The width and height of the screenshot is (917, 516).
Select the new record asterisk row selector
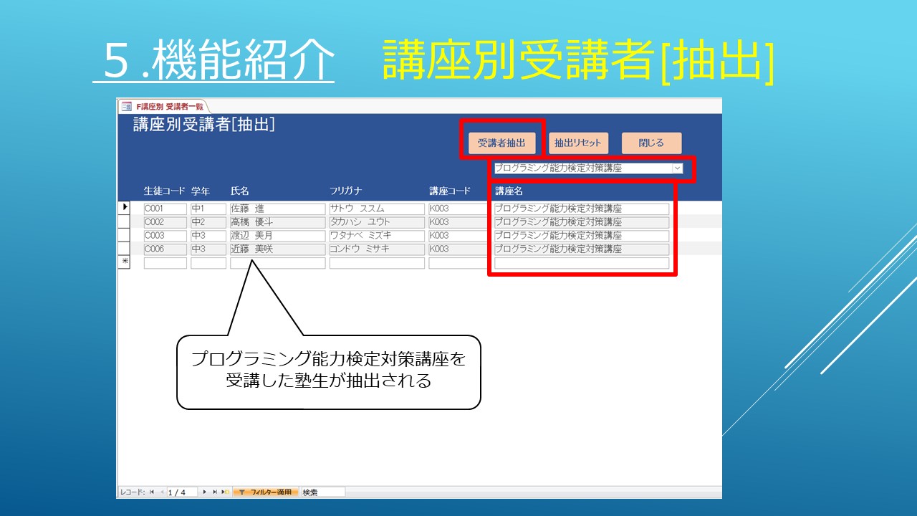pos(125,262)
